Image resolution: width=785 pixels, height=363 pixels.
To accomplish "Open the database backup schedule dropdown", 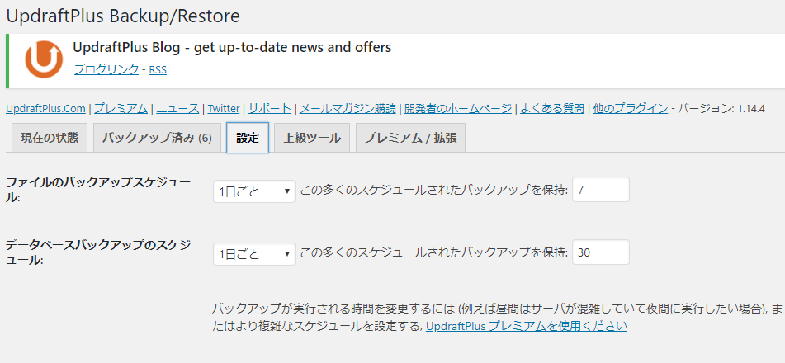I will click(x=253, y=254).
